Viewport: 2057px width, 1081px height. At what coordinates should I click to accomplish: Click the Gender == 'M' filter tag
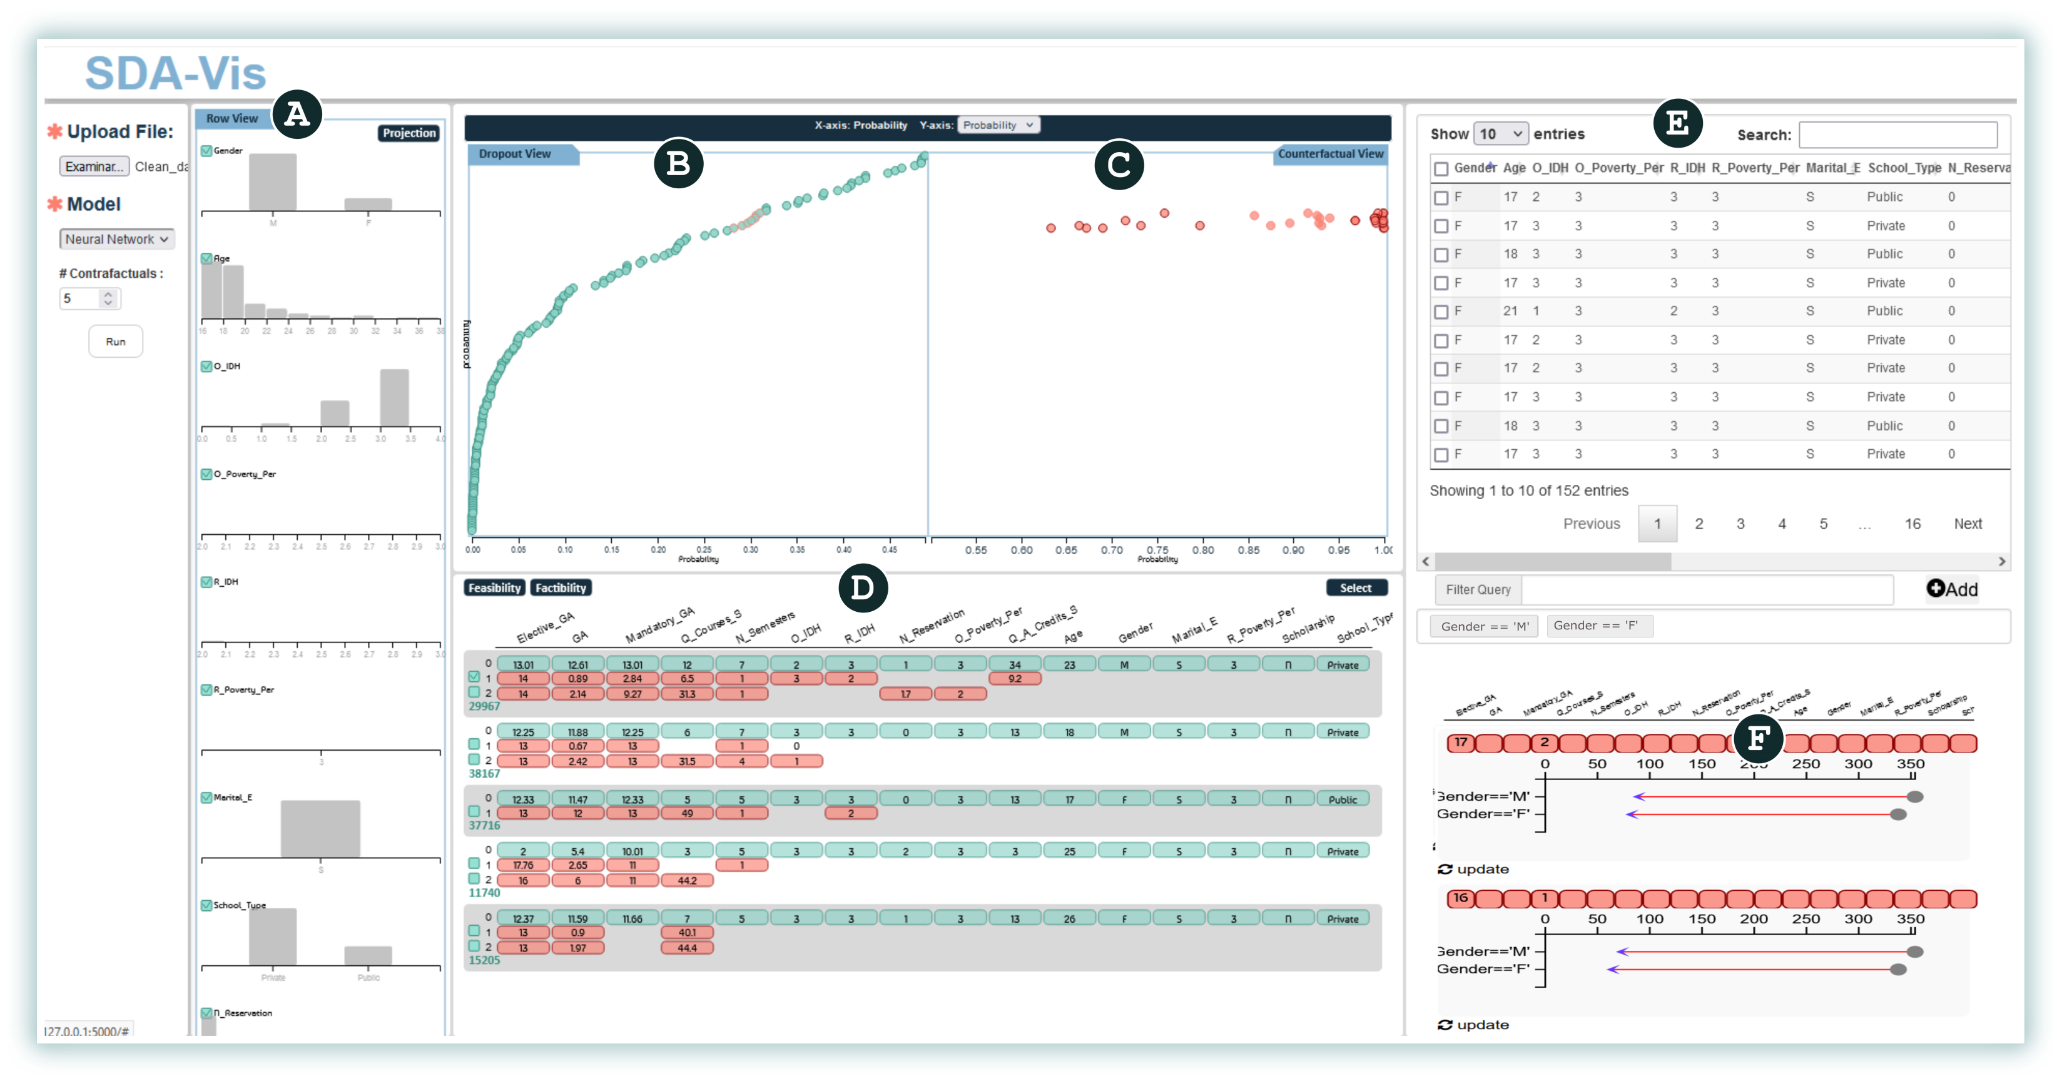coord(1485,627)
